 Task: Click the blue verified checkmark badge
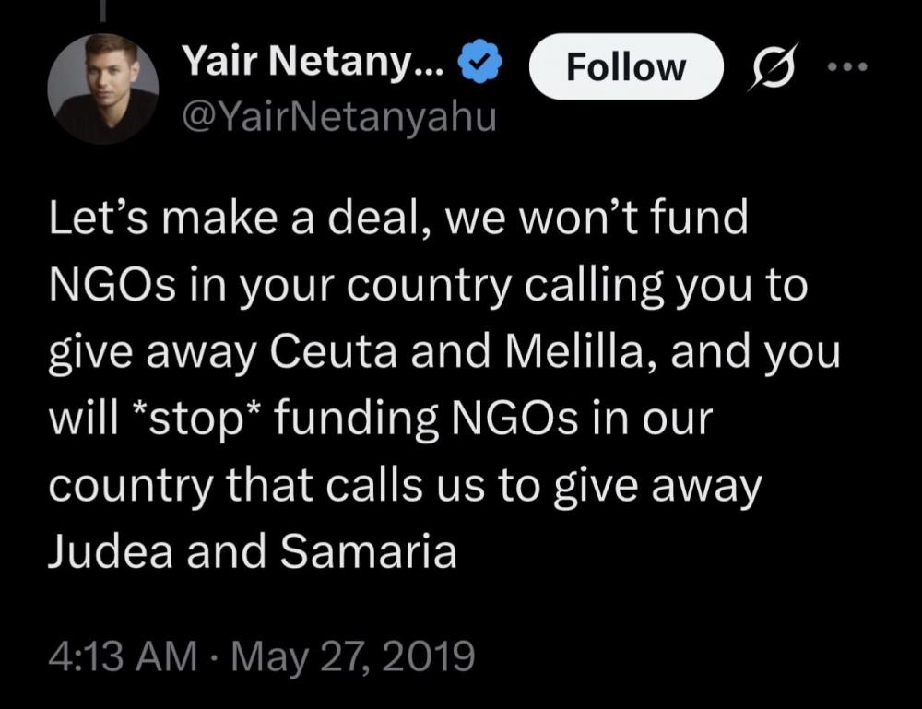point(479,61)
